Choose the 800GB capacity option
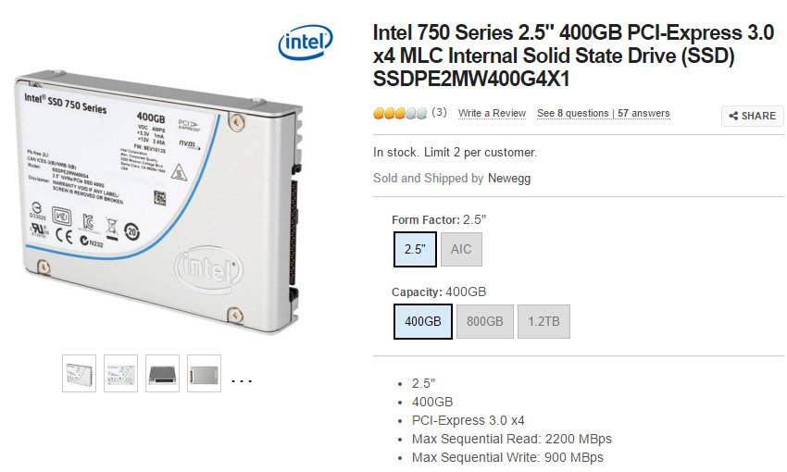This screenshot has width=787, height=472. pyautogui.click(x=485, y=321)
